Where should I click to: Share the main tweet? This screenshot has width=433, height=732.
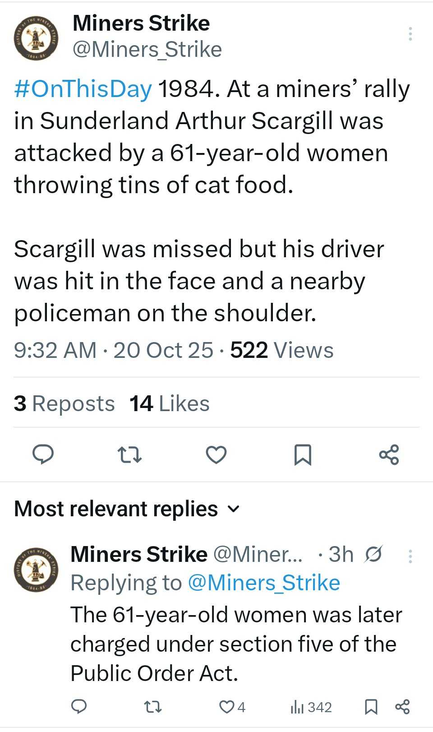(389, 454)
